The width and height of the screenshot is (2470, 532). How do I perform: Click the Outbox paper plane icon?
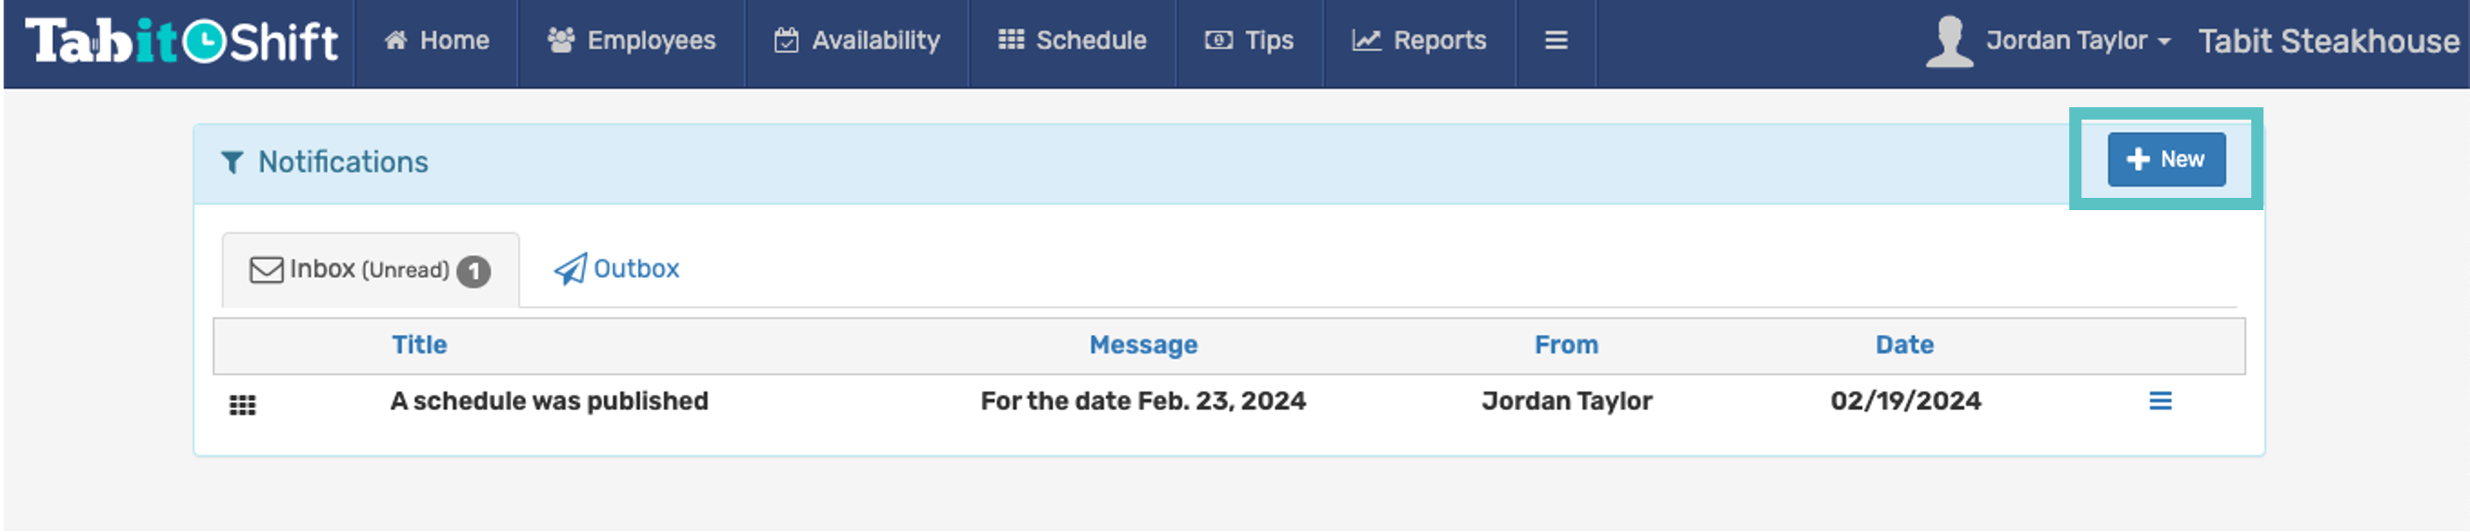[571, 269]
